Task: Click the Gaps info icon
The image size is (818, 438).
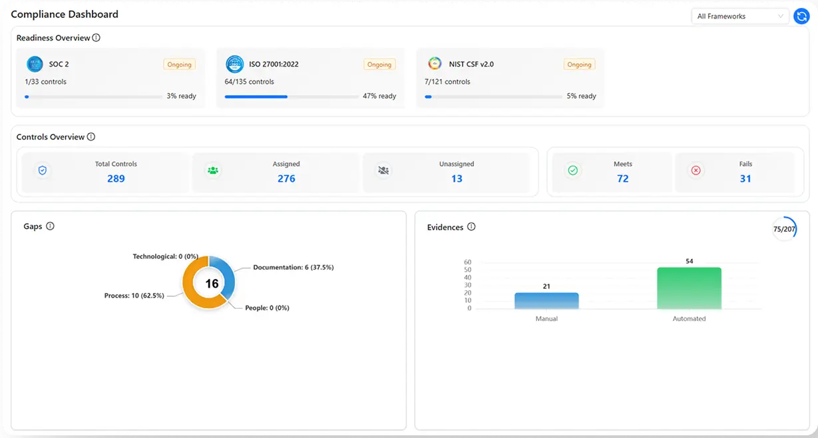Action: tap(50, 226)
